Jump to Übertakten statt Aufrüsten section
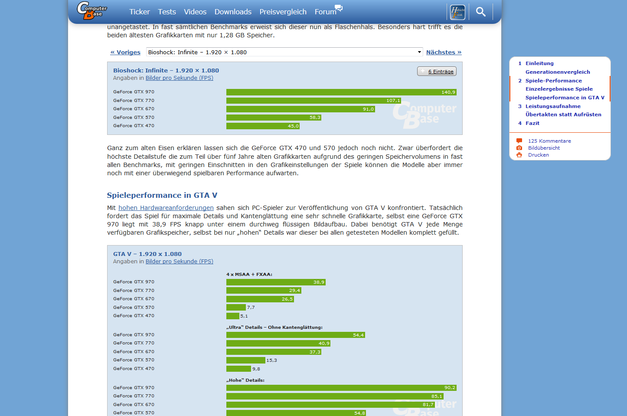 coord(563,115)
